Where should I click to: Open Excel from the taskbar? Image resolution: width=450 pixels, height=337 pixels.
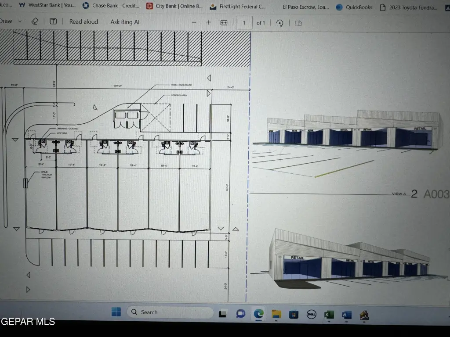pos(329,315)
